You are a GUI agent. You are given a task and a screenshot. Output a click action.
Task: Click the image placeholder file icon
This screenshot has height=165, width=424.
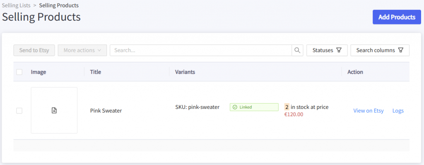coord(54,110)
